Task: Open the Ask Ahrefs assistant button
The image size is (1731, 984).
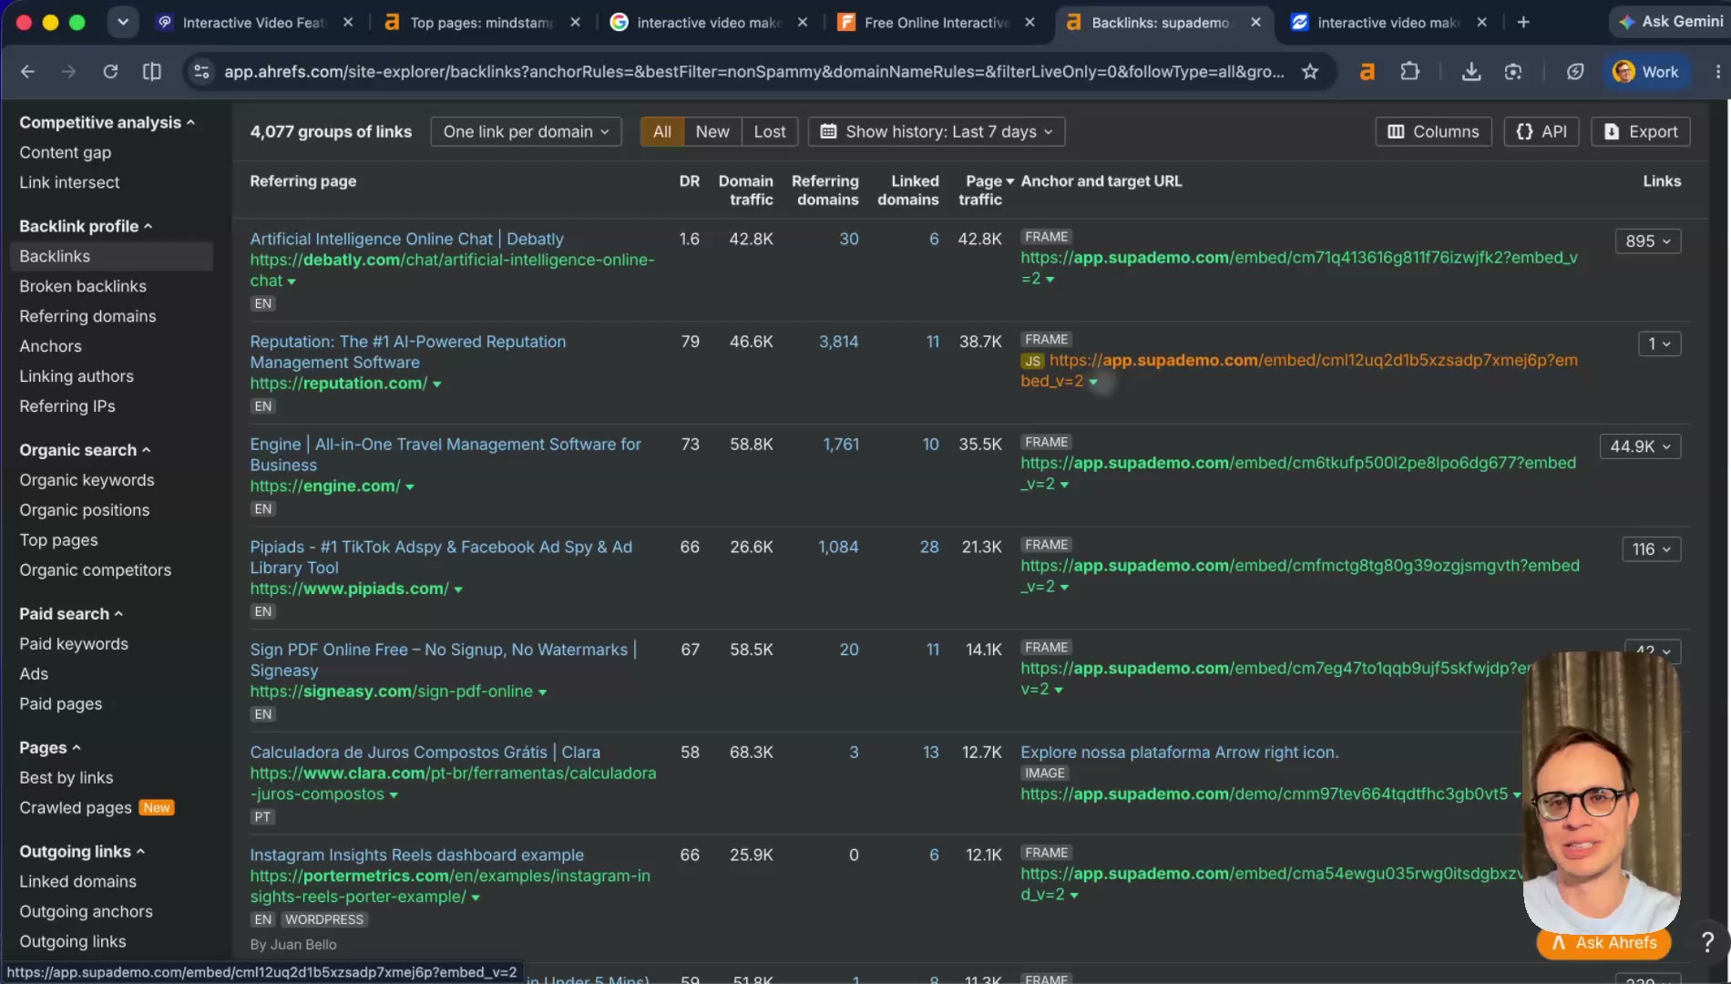Action: coord(1603,943)
